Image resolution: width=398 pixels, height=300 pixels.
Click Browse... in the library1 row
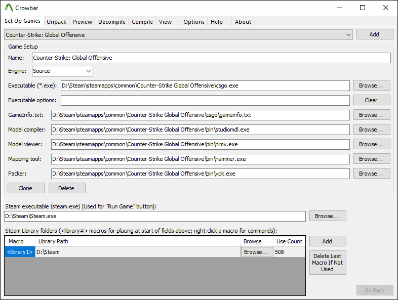[x=256, y=252]
